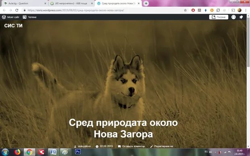Click the 'Писане' write post button
The image size is (250, 156).
click(219, 17)
